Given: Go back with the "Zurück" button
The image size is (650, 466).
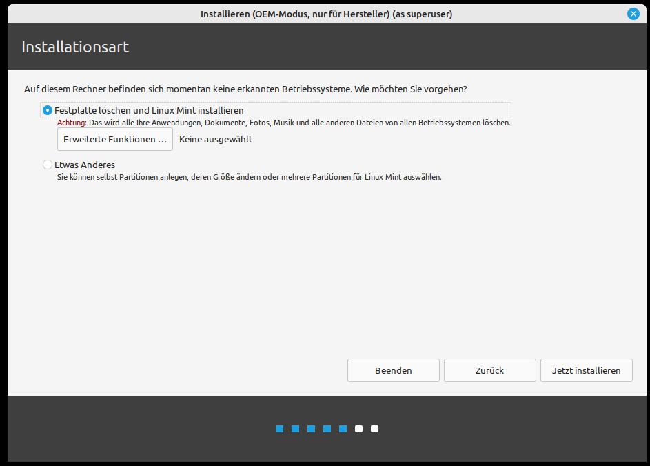Looking at the screenshot, I should pyautogui.click(x=489, y=370).
